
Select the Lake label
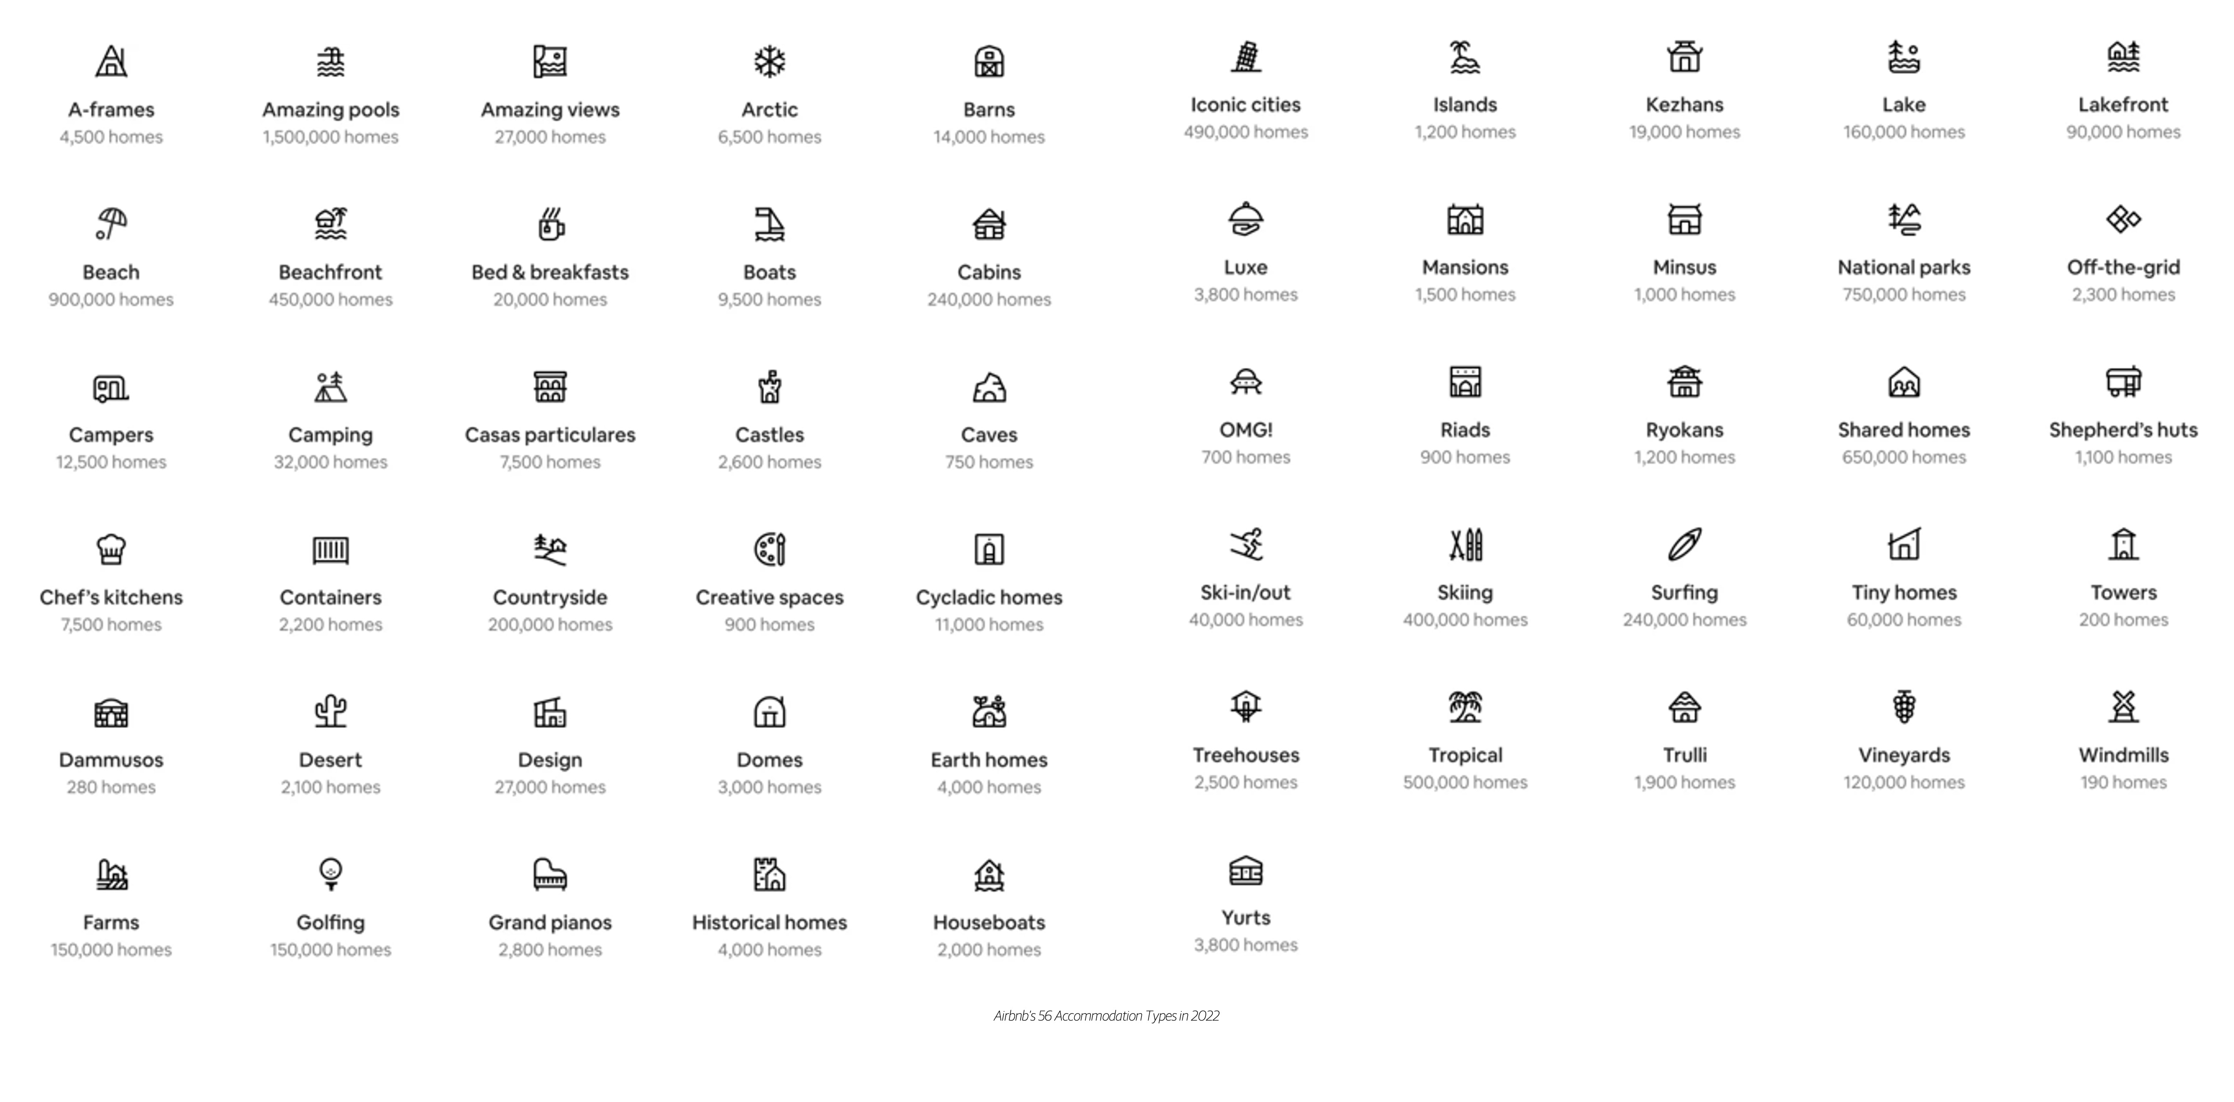[x=1903, y=105]
